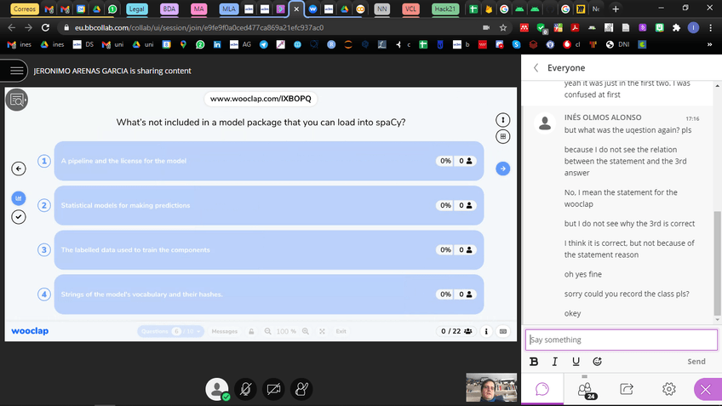
Task: Open the chat tab in Collaborate panel
Action: (542, 389)
